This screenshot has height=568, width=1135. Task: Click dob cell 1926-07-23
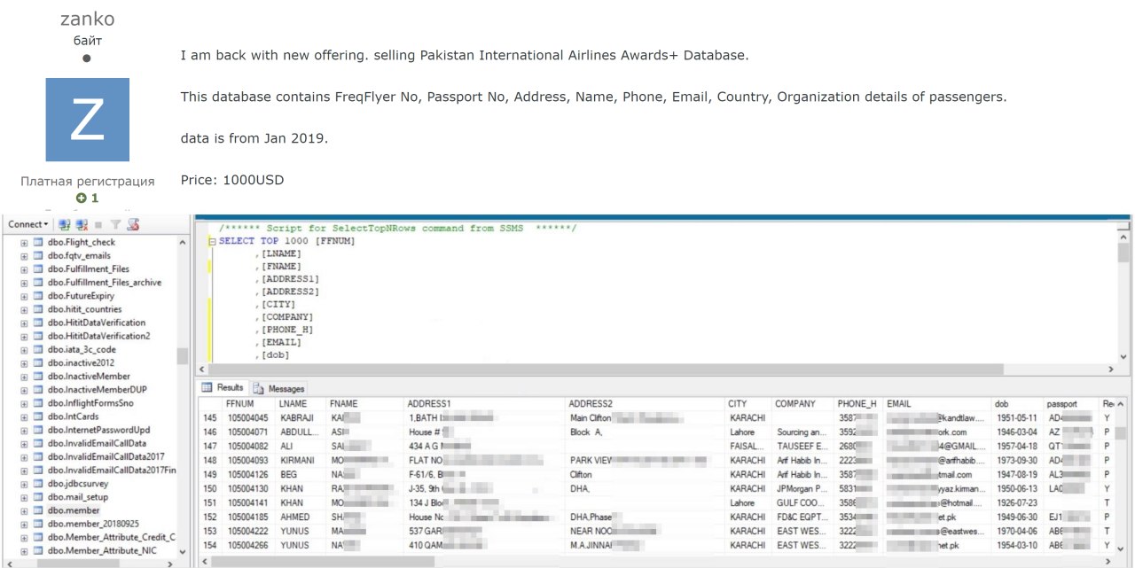pyautogui.click(x=1016, y=502)
